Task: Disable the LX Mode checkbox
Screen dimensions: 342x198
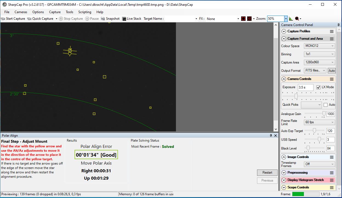Action: click(x=318, y=87)
